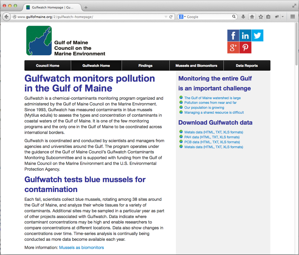This screenshot has width=299, height=255.
Task: Click the address bar URL field
Action: click(x=90, y=17)
